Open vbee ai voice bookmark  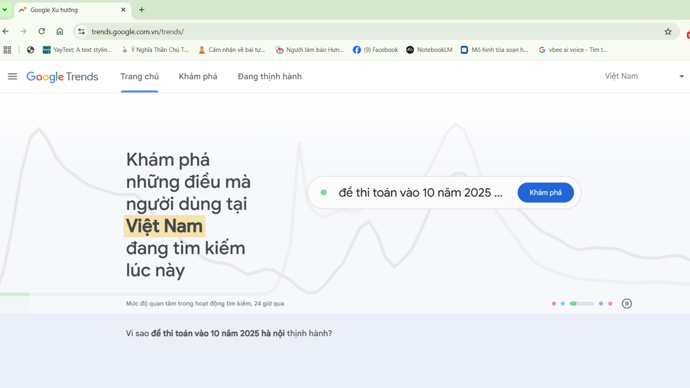(x=573, y=50)
